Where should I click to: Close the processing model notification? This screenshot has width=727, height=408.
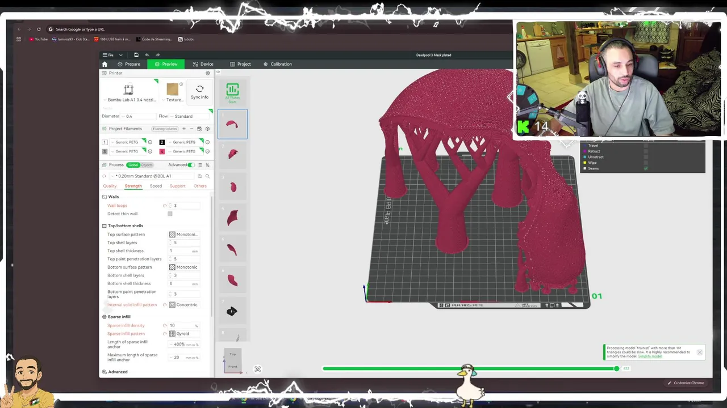700,352
